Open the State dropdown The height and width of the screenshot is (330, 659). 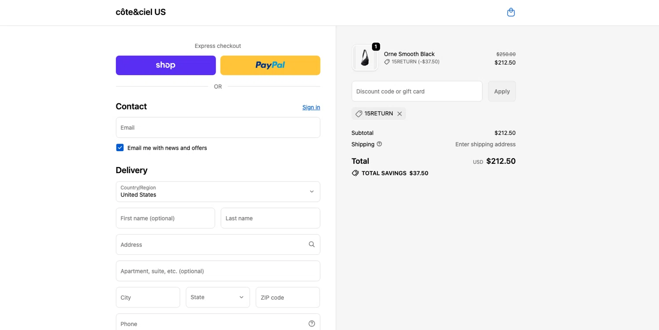click(218, 297)
